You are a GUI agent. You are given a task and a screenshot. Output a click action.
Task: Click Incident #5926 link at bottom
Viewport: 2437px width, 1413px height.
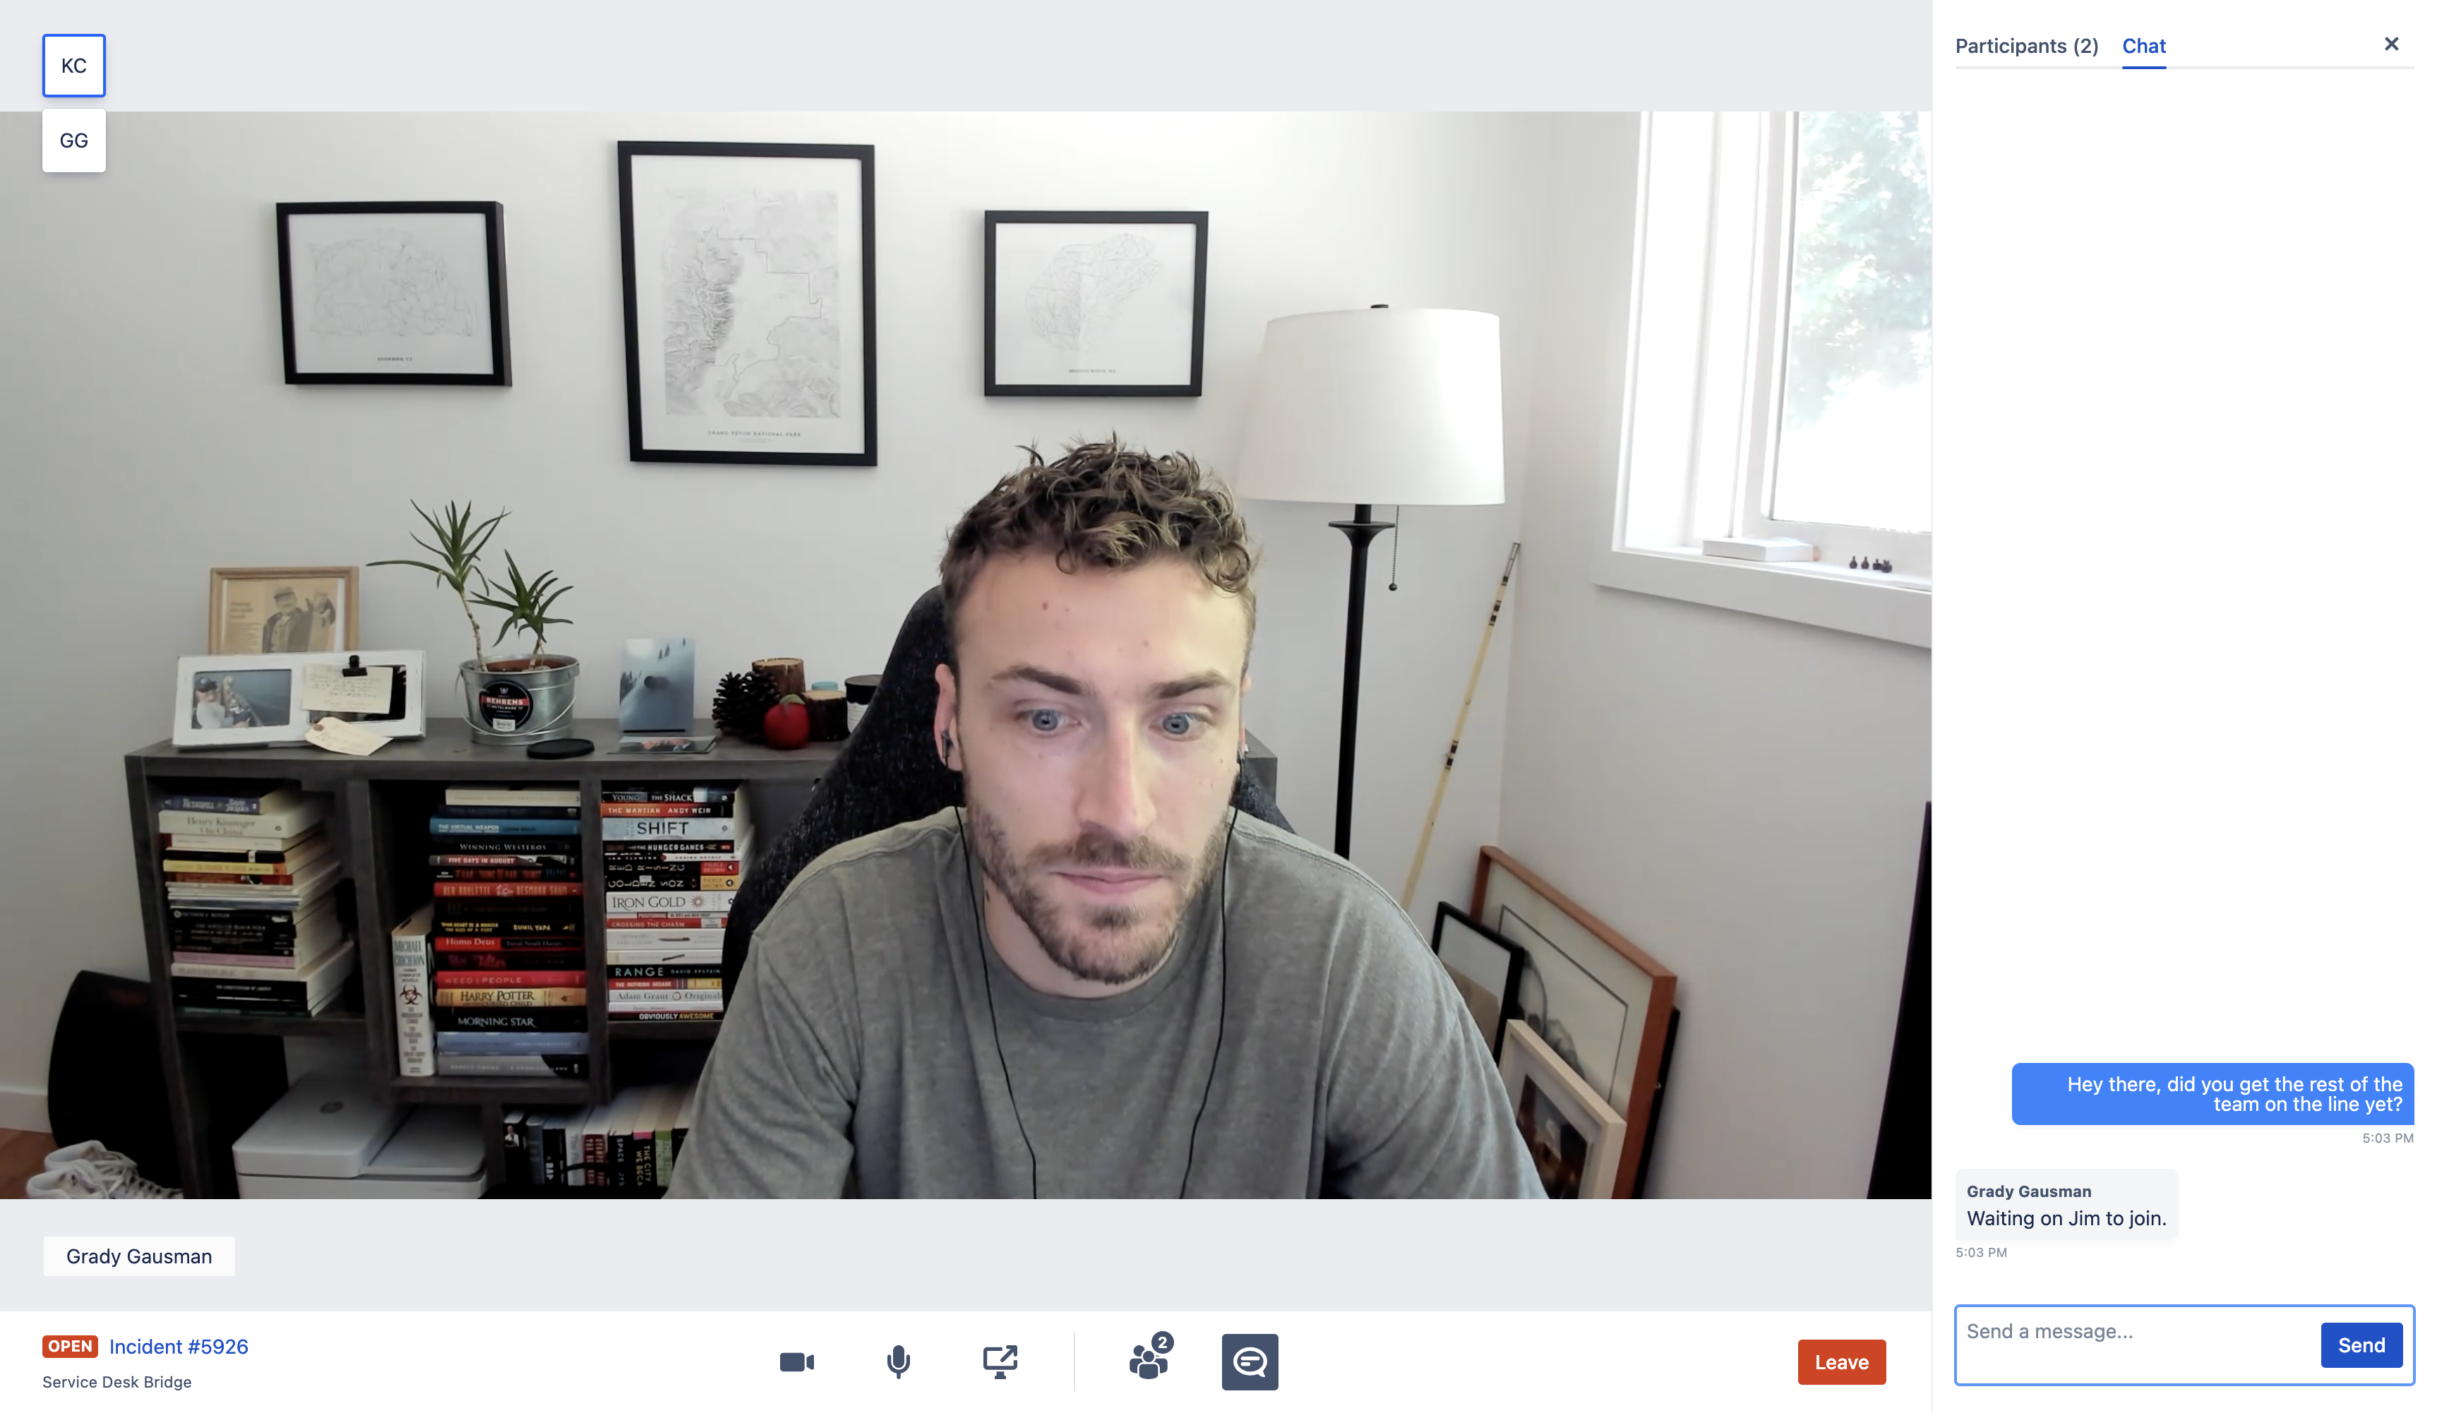[179, 1346]
